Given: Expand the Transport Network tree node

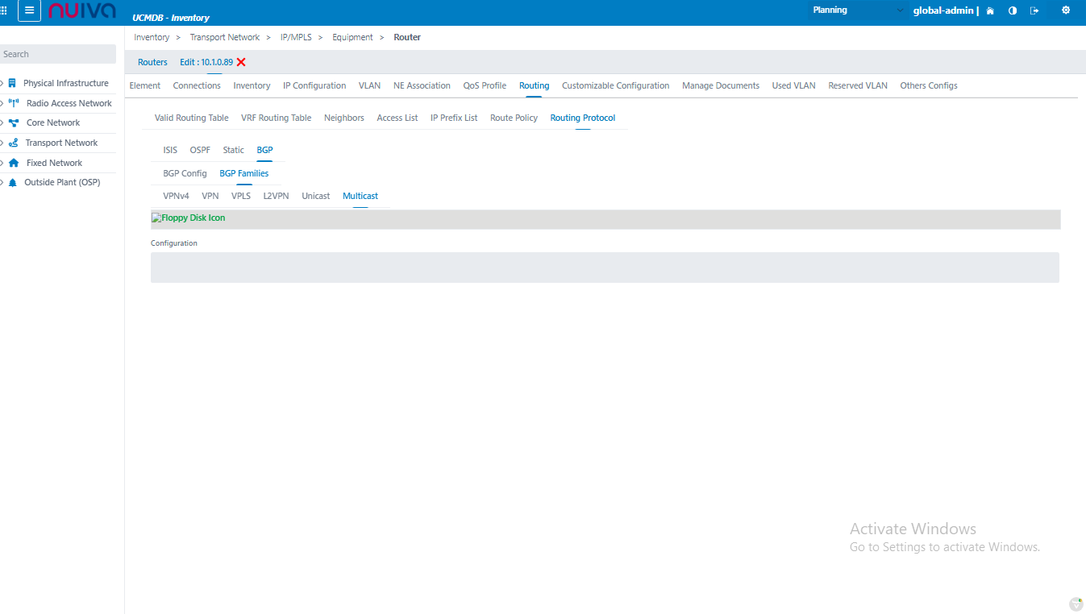Looking at the screenshot, I should tap(2, 143).
